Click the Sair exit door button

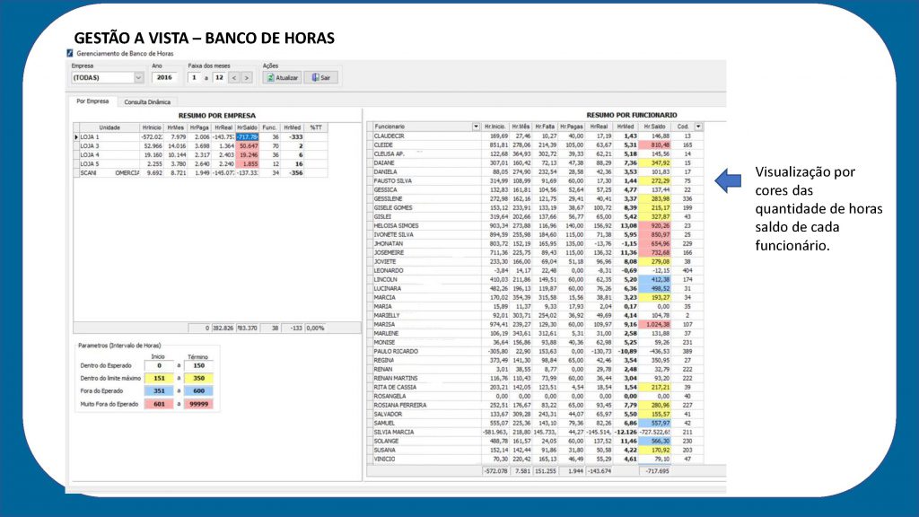[x=320, y=77]
